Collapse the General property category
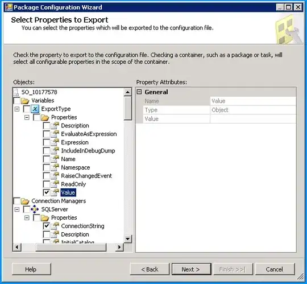Screen dimensions: 307x284 (139, 92)
